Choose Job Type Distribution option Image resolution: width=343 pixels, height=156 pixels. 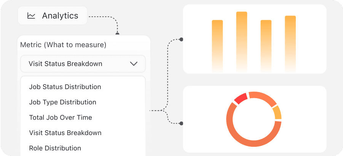click(62, 102)
